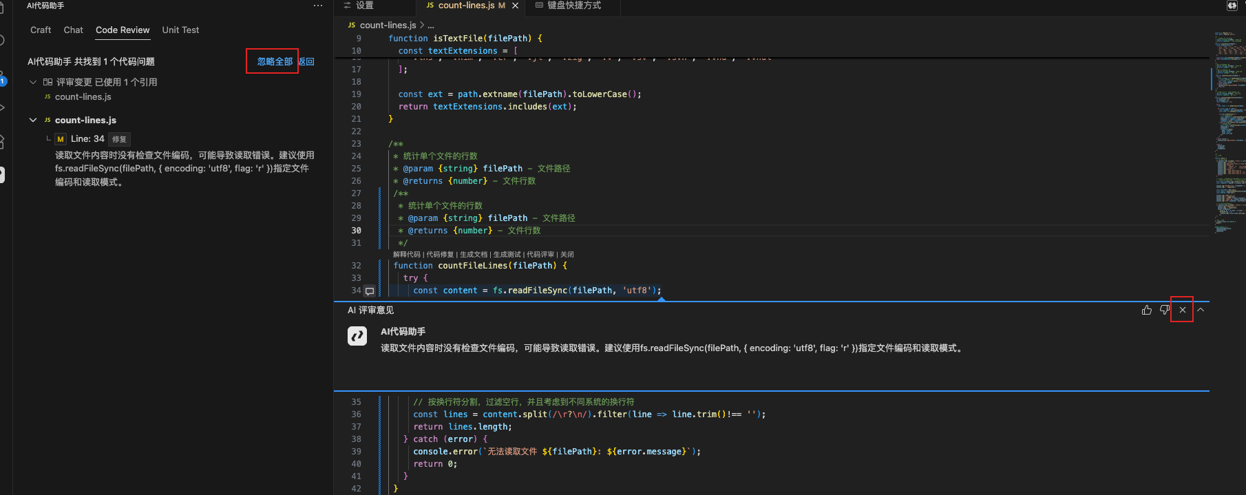
Task: Click the sticky header line function isTextFile
Action: pos(465,39)
